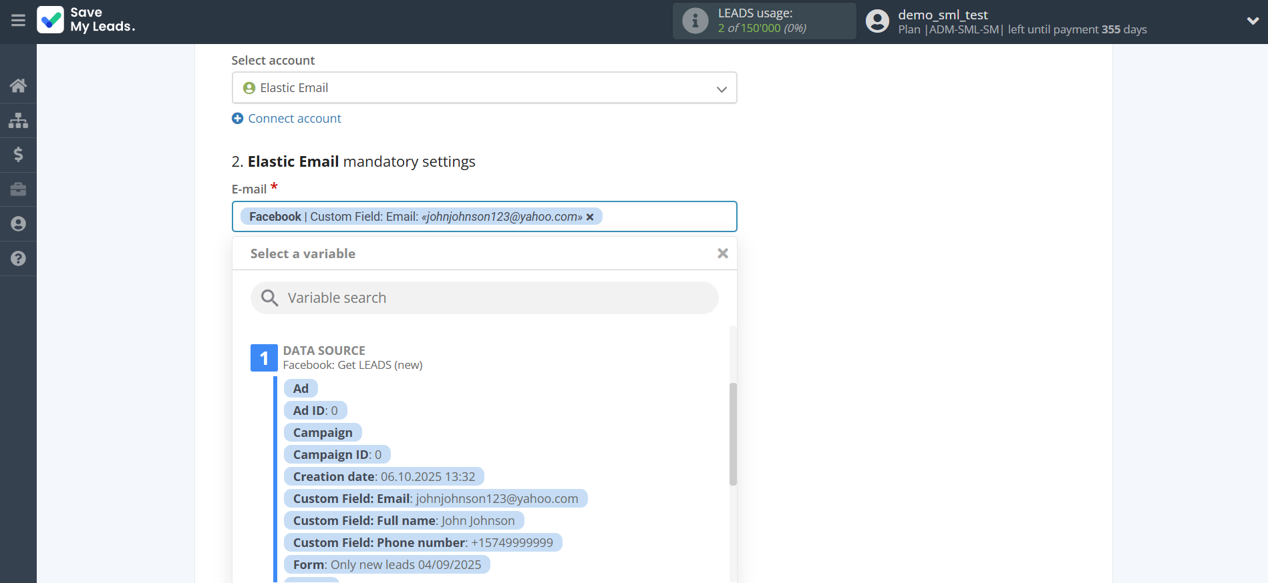Open briefcase icon in sidebar
The image size is (1268, 583).
[x=18, y=189]
